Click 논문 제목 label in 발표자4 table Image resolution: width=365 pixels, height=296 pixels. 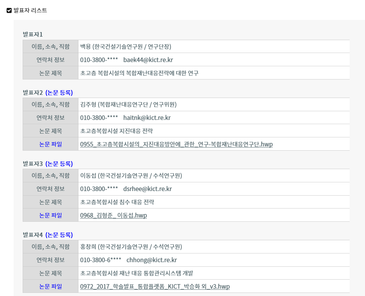51,273
